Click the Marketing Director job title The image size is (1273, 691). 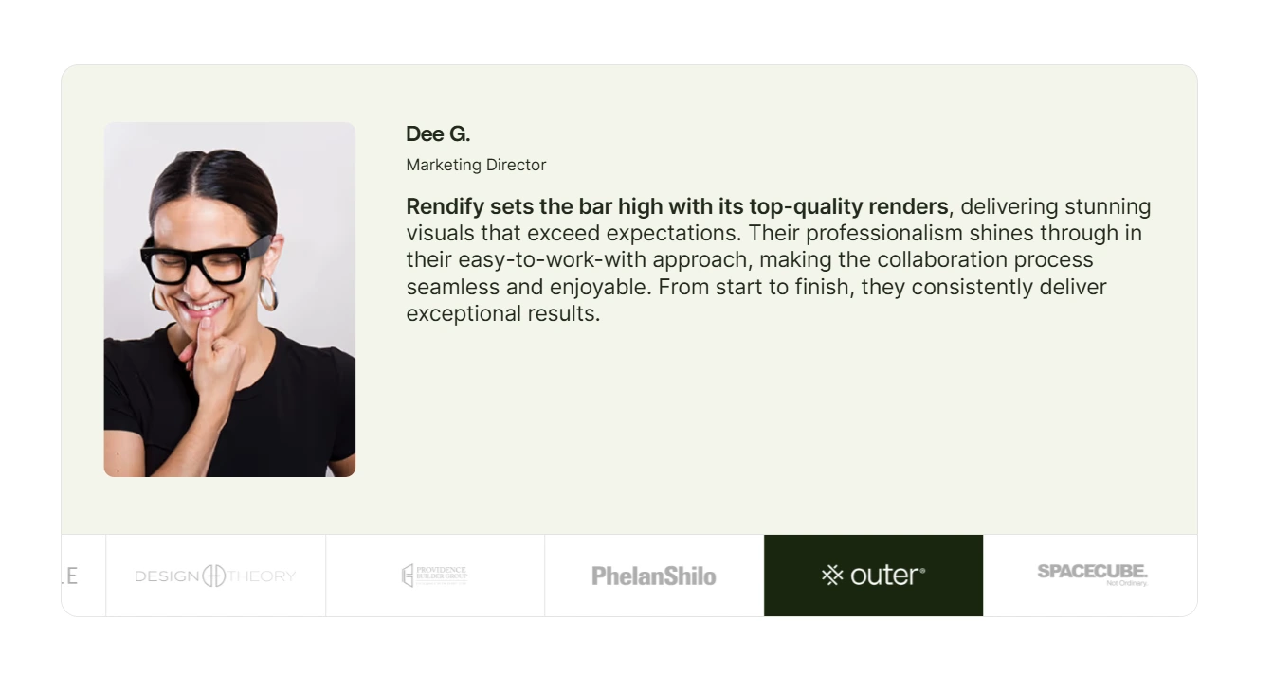[476, 165]
